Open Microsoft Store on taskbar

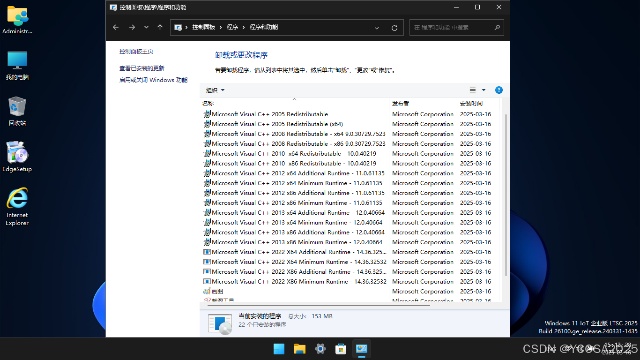pyautogui.click(x=341, y=349)
